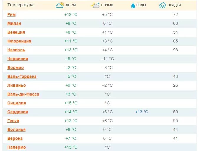
Task: Open the Сицилия link
Action: click(17, 103)
